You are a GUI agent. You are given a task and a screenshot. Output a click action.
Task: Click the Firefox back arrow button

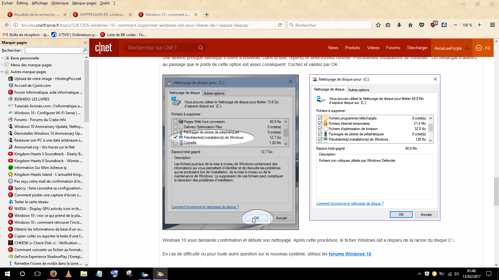point(6,25)
